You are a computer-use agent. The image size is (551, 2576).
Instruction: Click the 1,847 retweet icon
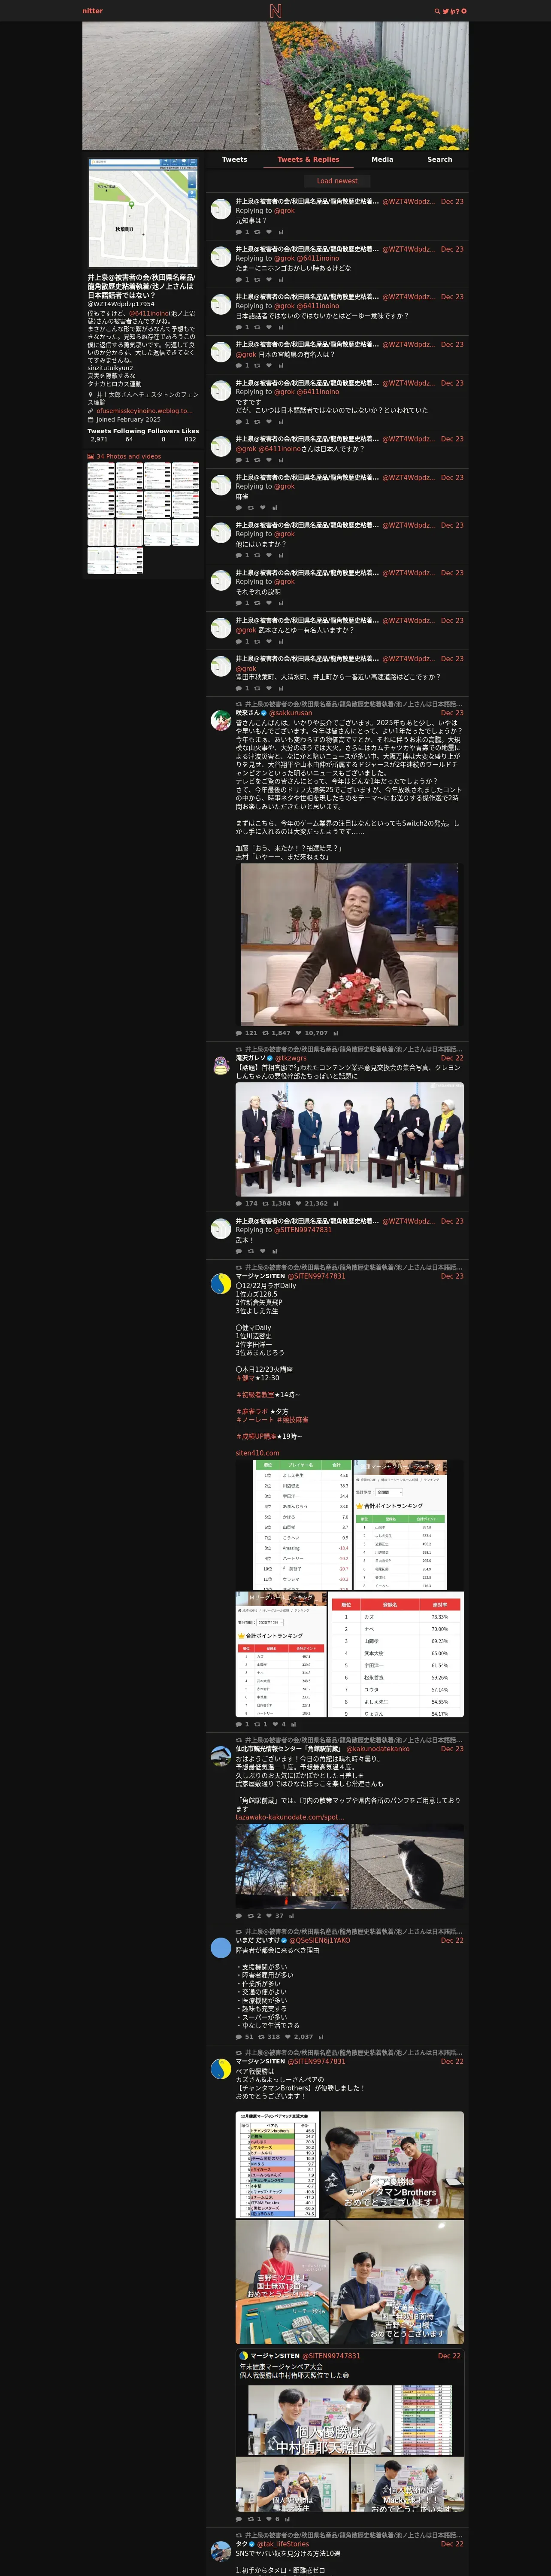(266, 1033)
